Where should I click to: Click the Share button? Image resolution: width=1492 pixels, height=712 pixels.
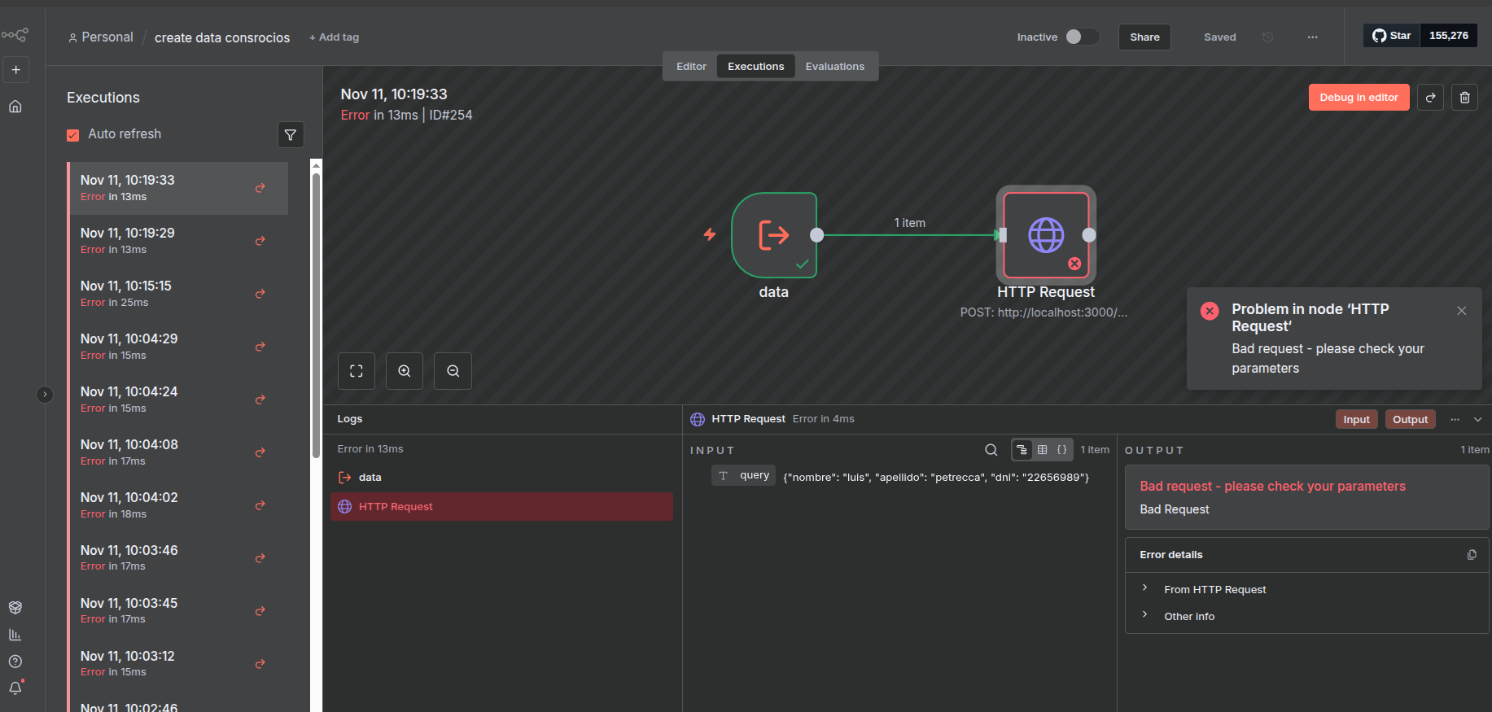1144,37
